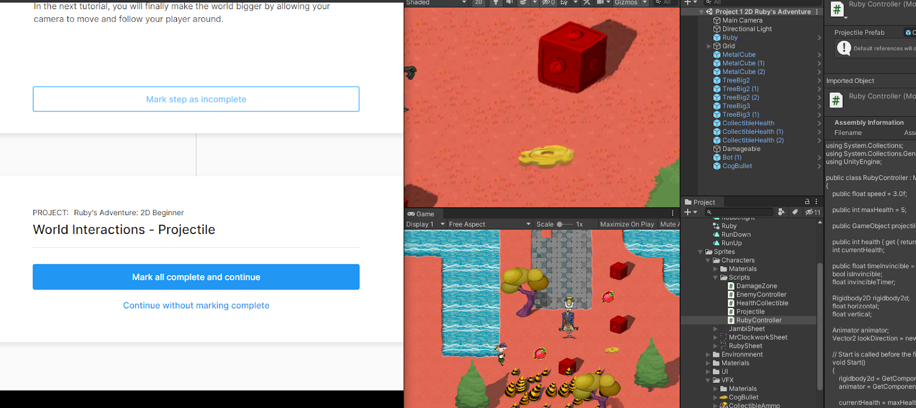Click the Projectile script icon in Project
This screenshot has width=916, height=408.
(731, 312)
